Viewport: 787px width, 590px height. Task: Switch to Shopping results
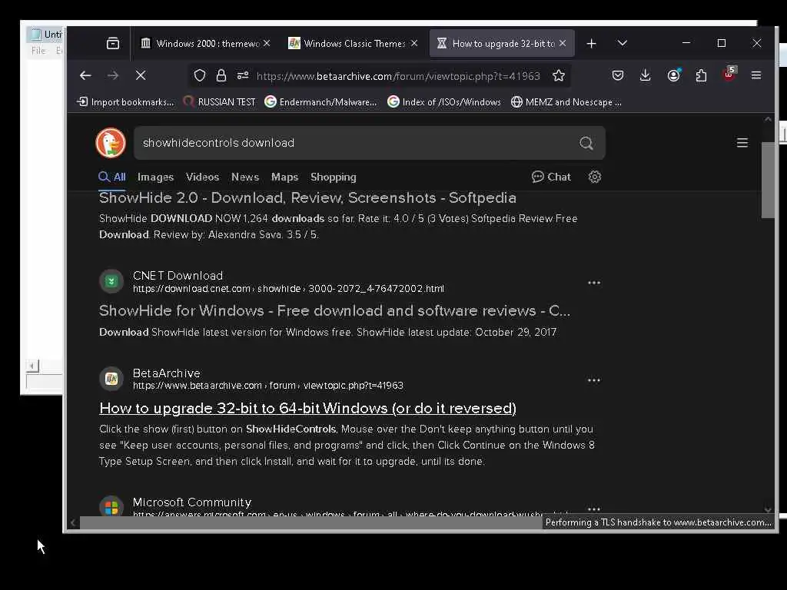(x=334, y=177)
